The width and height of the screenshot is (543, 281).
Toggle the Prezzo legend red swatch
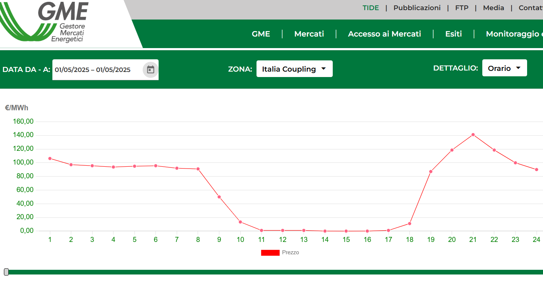[x=270, y=253]
